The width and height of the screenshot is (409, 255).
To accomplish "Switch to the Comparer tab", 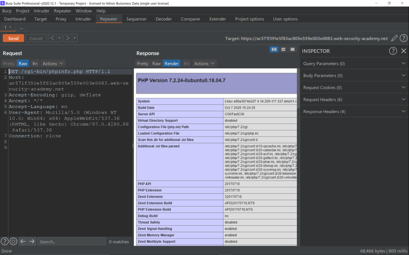I will [x=191, y=19].
